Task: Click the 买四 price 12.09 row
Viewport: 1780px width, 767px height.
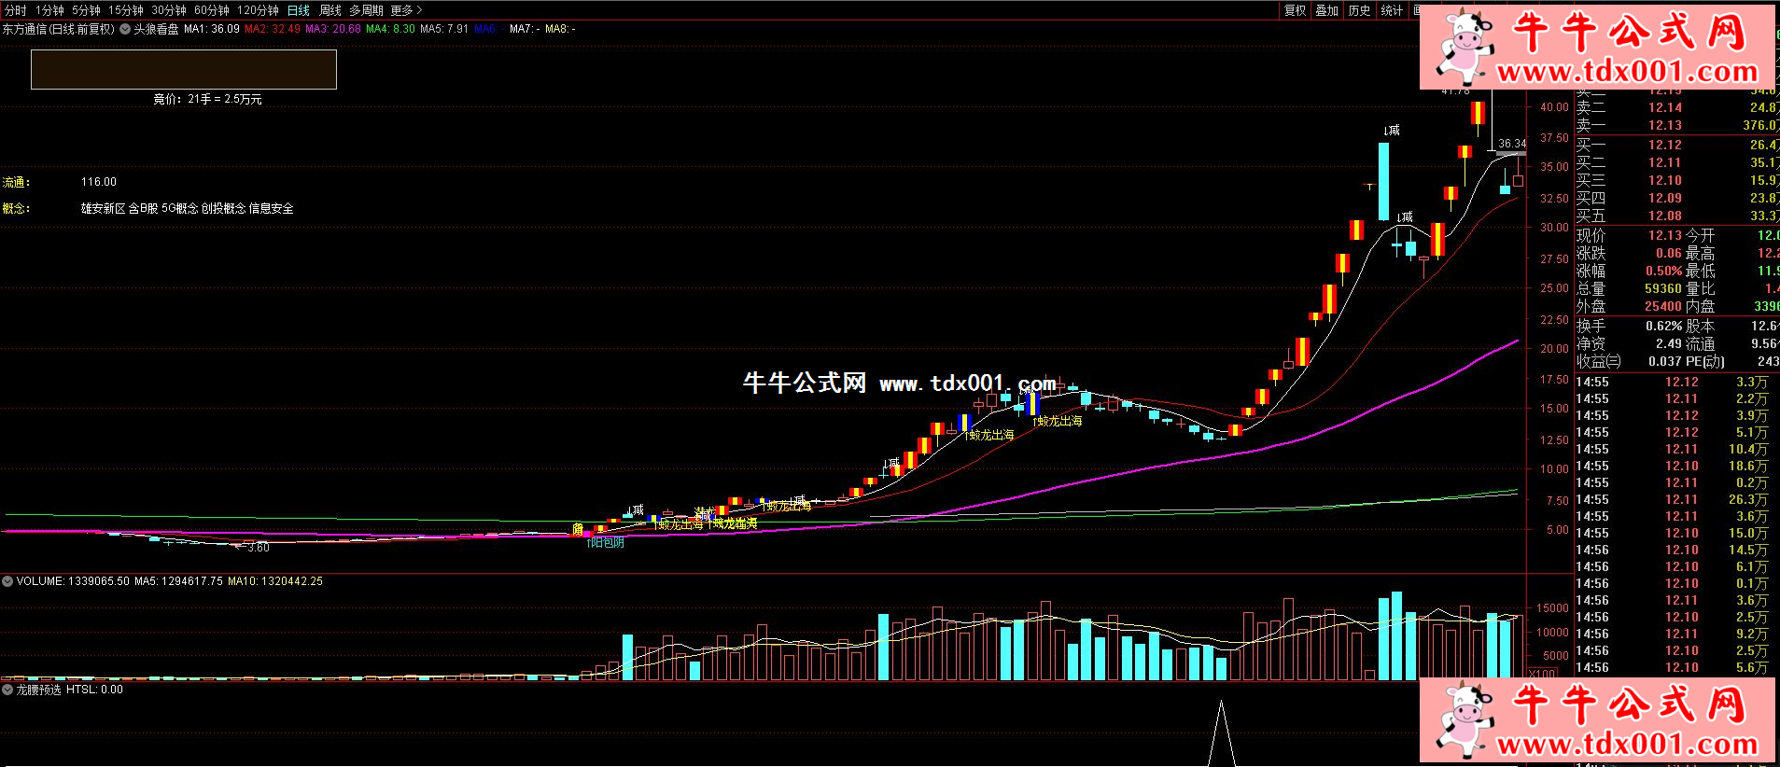Action: point(1676,198)
